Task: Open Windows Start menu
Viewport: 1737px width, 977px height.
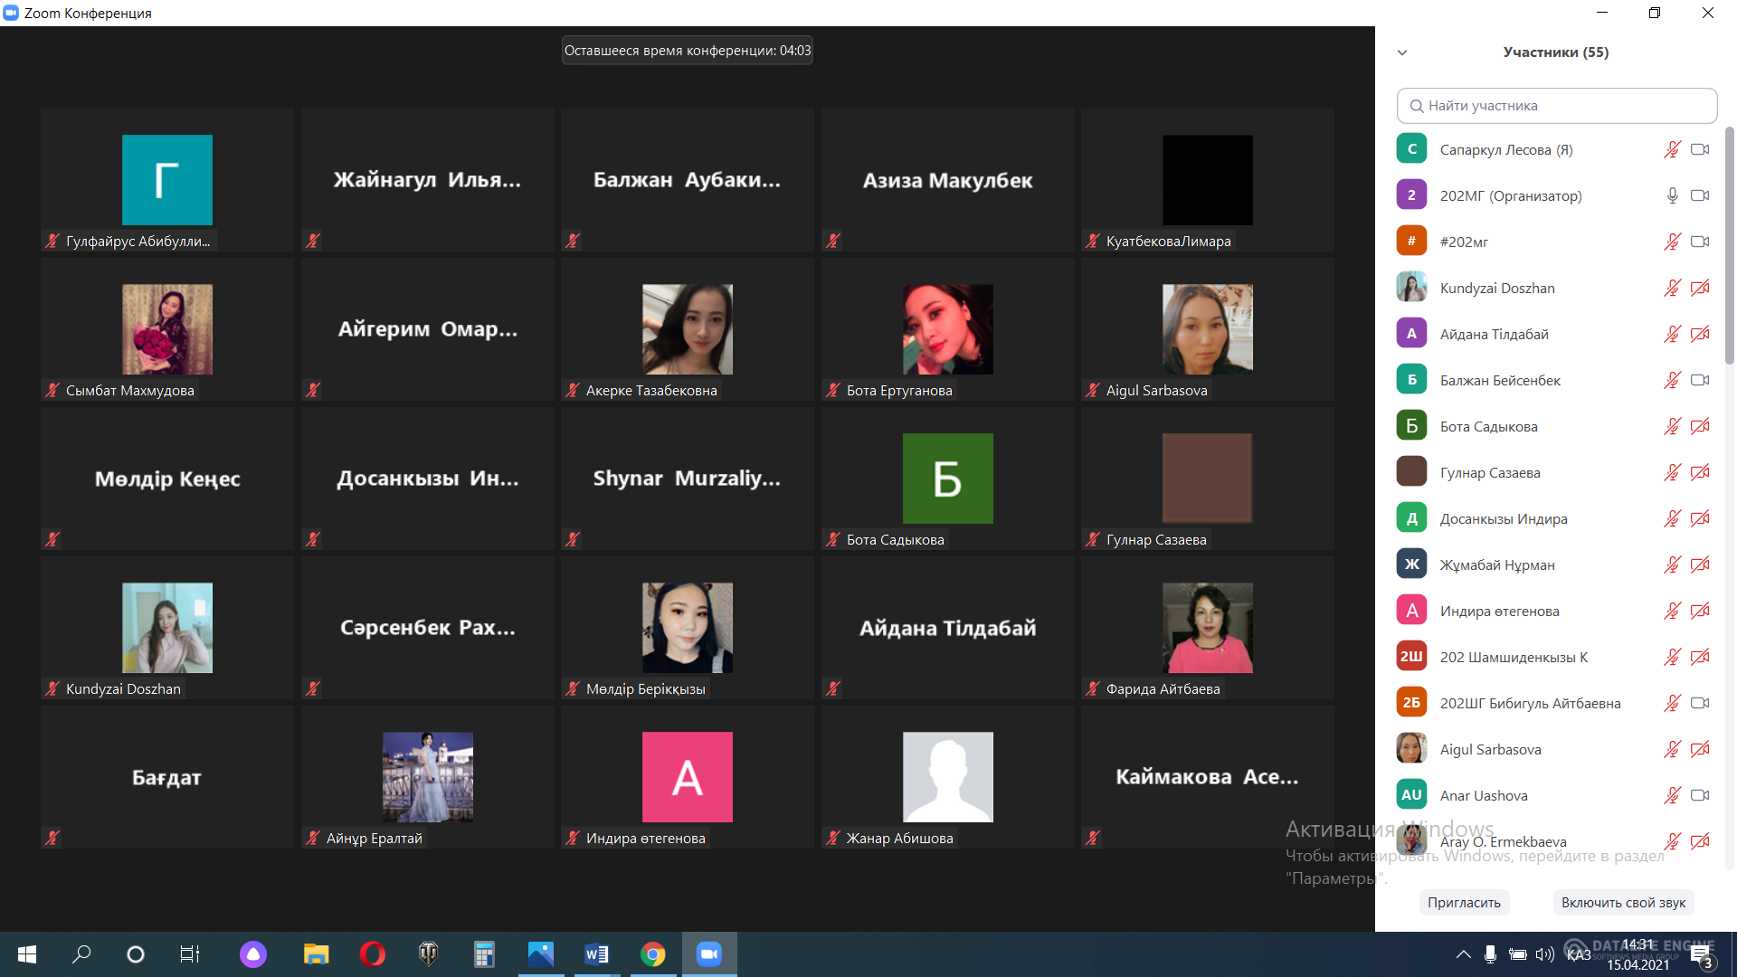Action: pyautogui.click(x=27, y=953)
